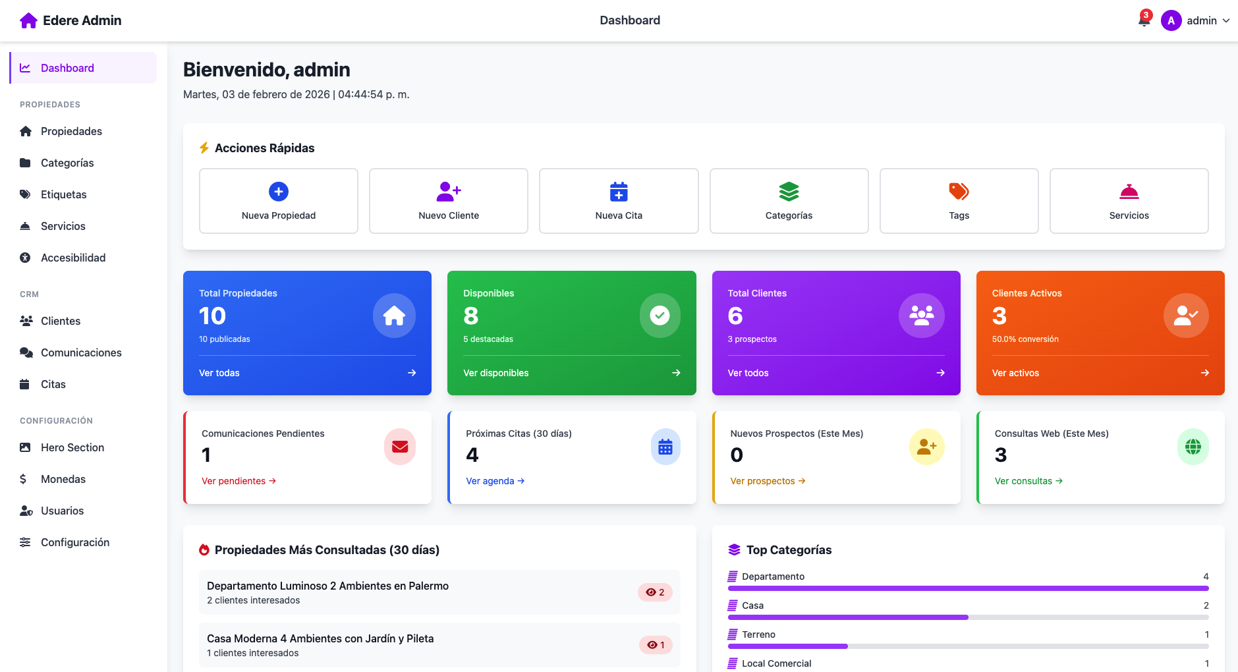
Task: Select Monedas from the sidebar
Action: (63, 479)
